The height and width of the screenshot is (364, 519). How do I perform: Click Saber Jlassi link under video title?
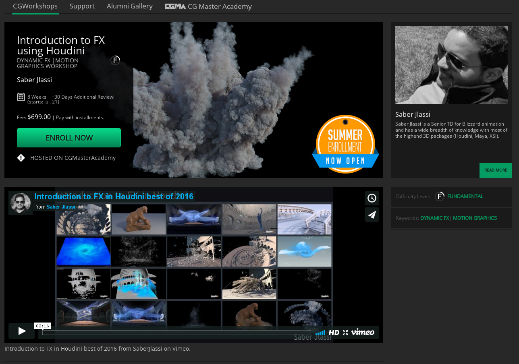click(x=61, y=207)
